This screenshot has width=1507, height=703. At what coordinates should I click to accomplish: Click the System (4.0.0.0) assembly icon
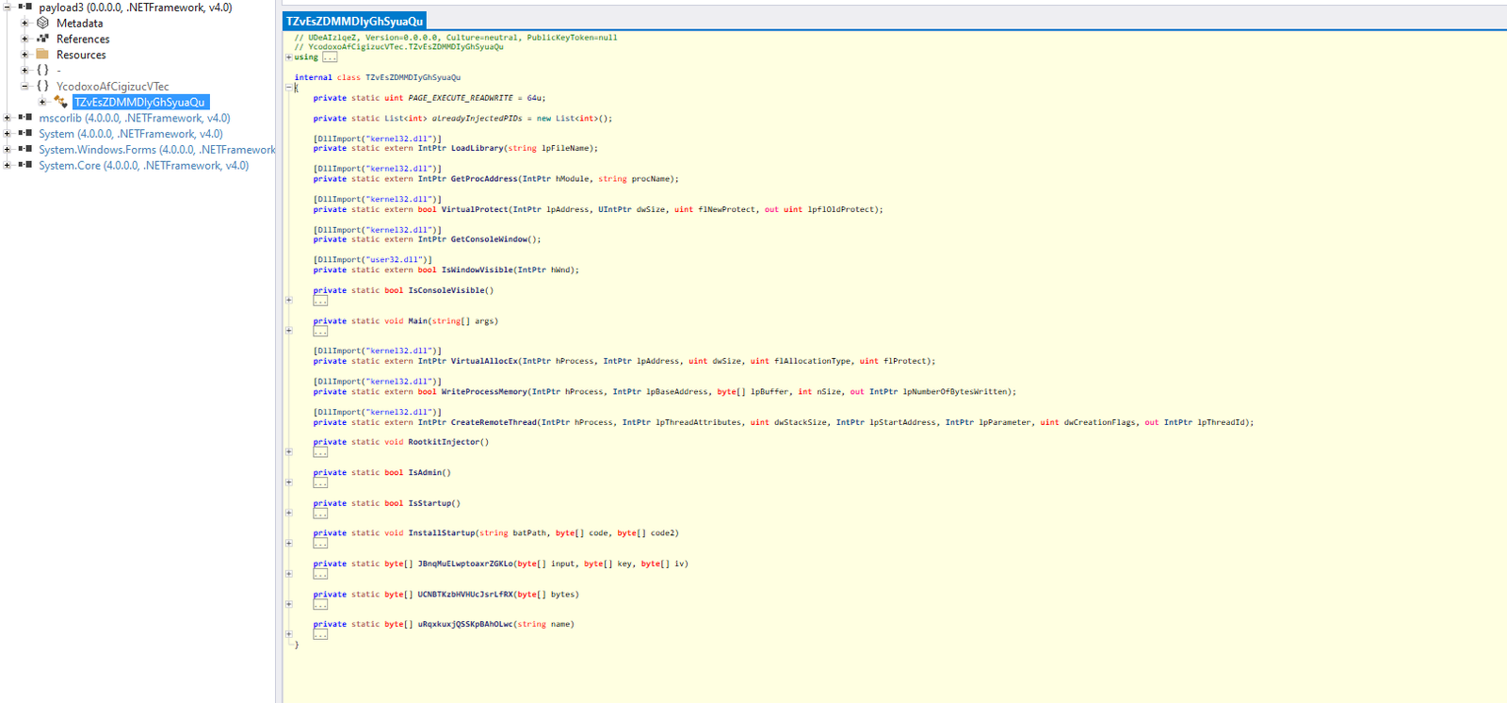(x=25, y=133)
